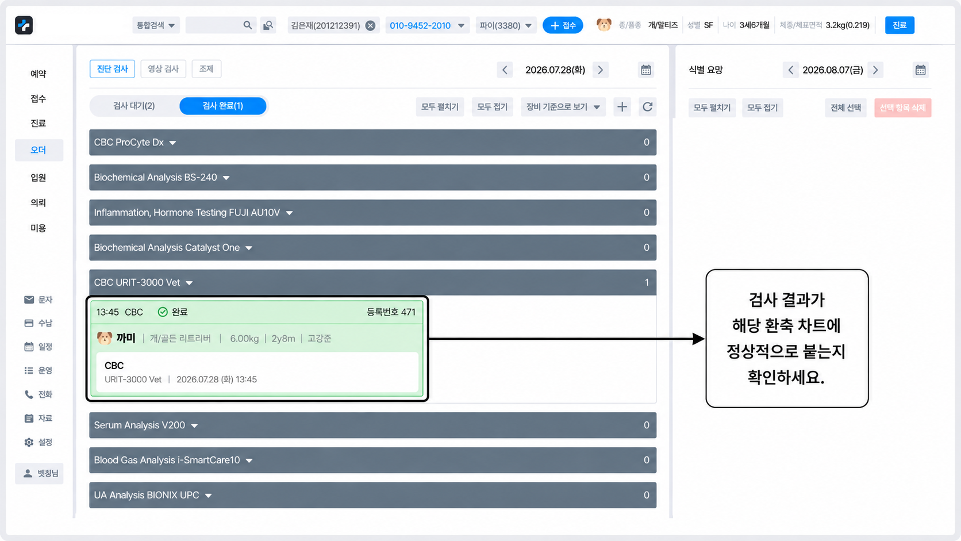The width and height of the screenshot is (961, 541).
Task: Click the 벳칭님 user profile button
Action: tap(39, 474)
